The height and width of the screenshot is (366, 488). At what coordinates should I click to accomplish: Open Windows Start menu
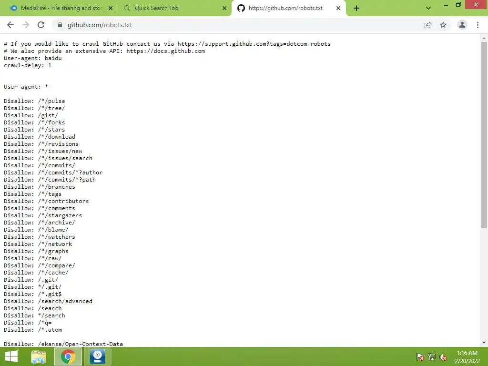pyautogui.click(x=11, y=356)
